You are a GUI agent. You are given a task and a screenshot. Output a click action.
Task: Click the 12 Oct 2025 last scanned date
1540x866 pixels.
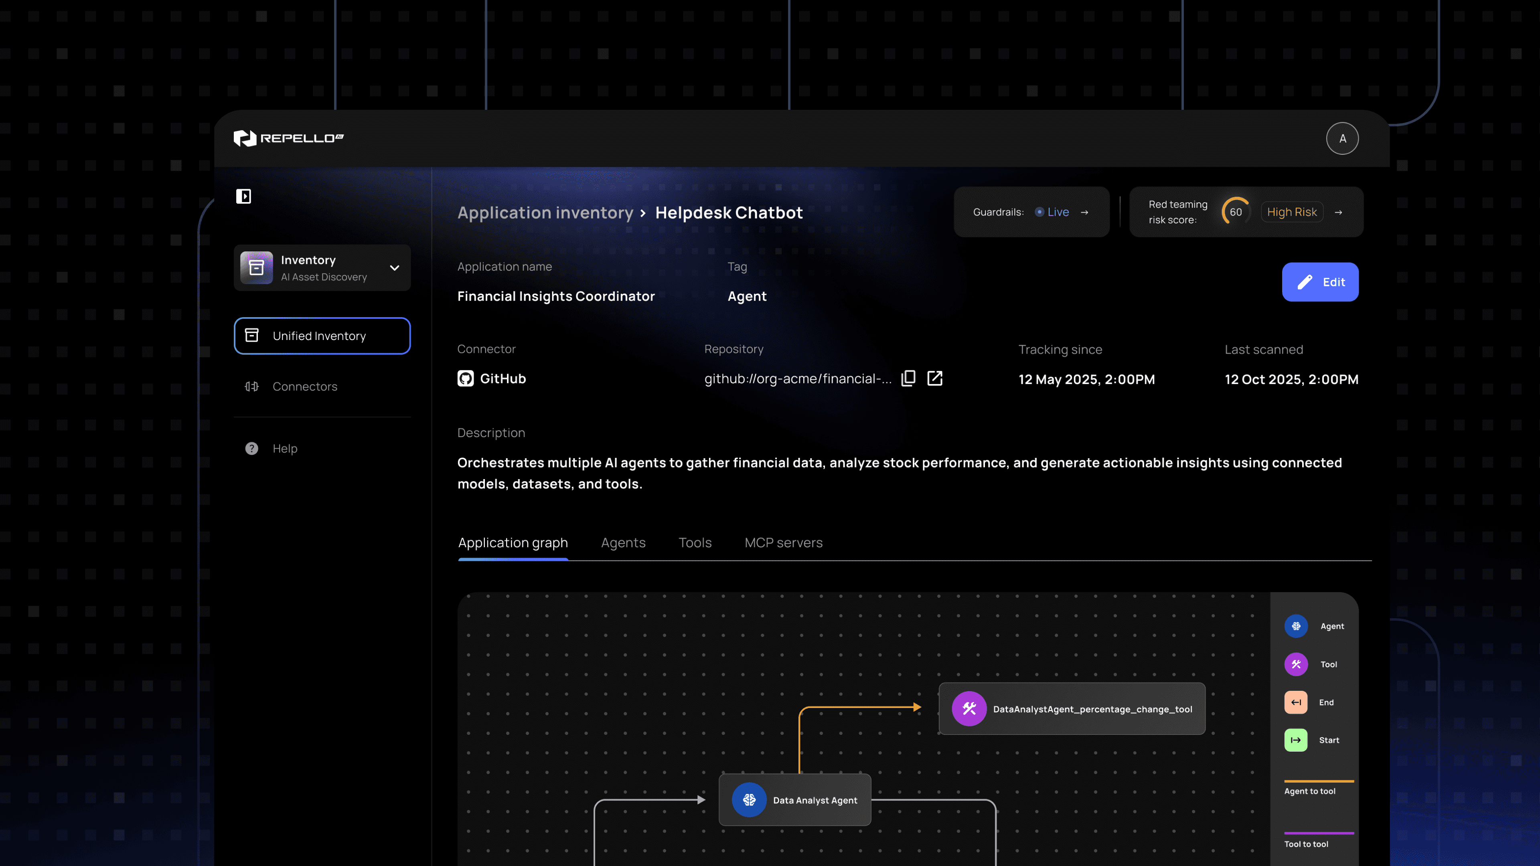[1291, 380]
